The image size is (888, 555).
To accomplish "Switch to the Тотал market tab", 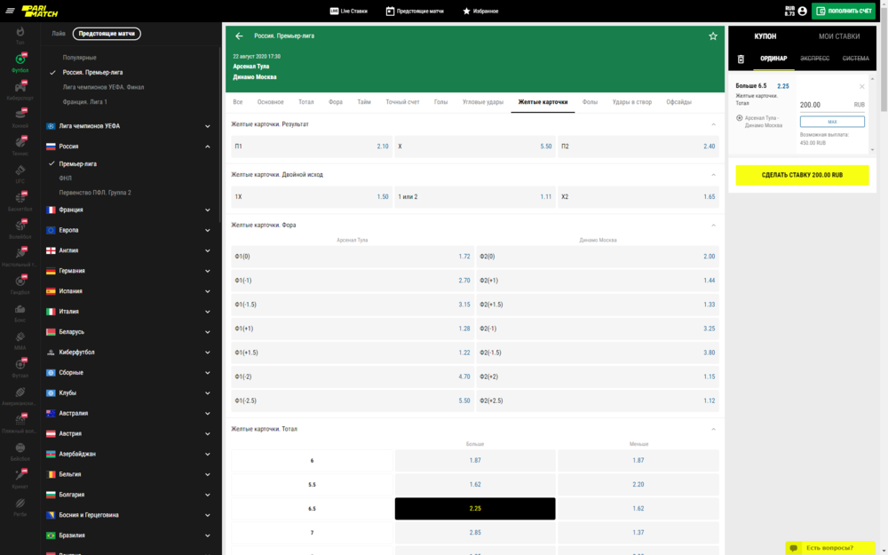I will coord(305,102).
